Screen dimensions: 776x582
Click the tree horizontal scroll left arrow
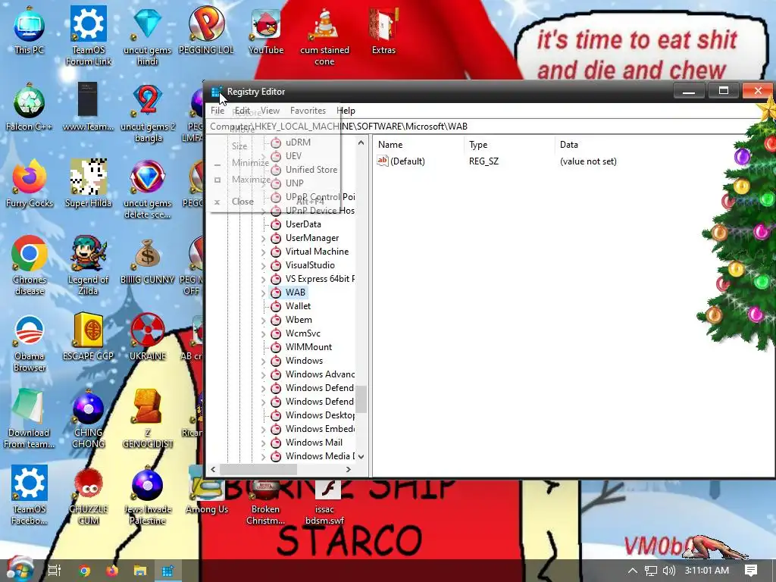coord(213,469)
